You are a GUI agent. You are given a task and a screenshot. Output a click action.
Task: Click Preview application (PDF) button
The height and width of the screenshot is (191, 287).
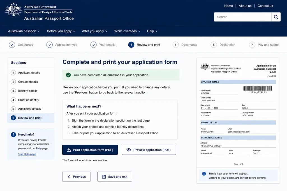(149, 150)
